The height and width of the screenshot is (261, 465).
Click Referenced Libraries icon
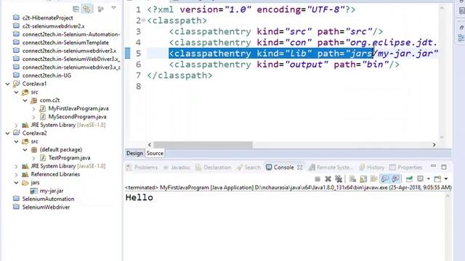[25, 174]
